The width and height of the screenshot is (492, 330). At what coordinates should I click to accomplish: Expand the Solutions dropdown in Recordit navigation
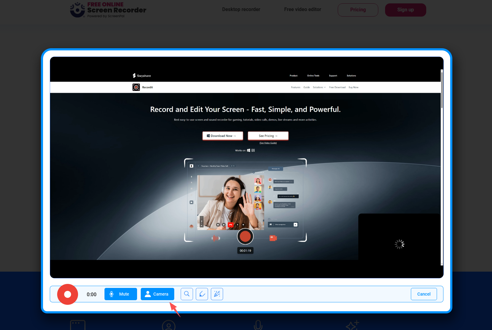pos(319,87)
